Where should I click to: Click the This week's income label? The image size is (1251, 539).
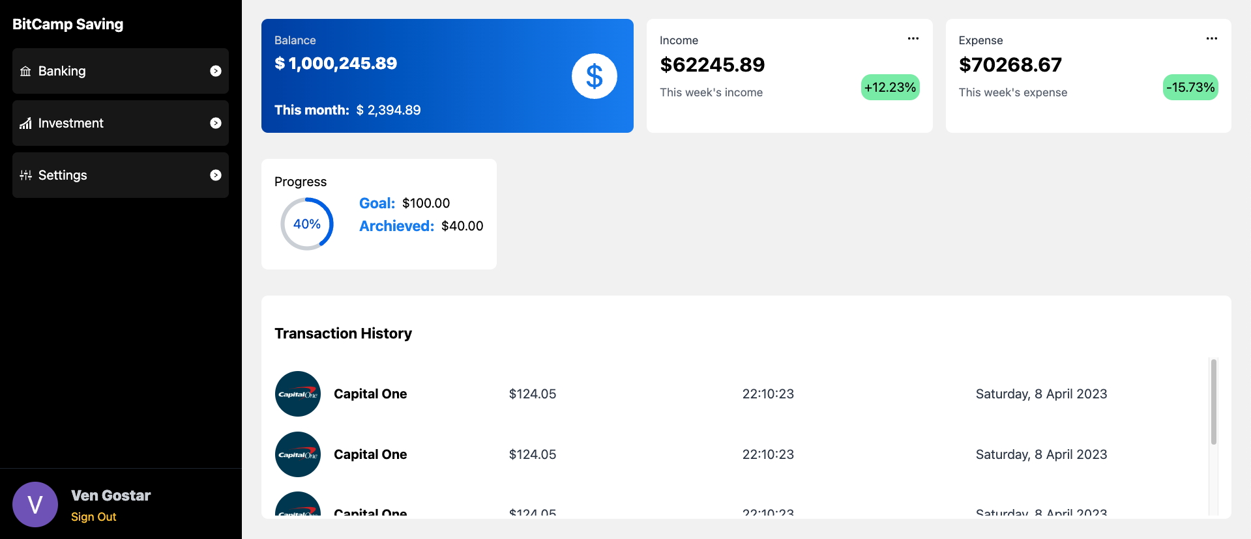click(711, 92)
